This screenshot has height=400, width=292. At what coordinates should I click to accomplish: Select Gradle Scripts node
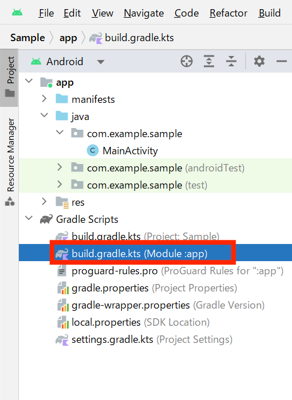87,219
